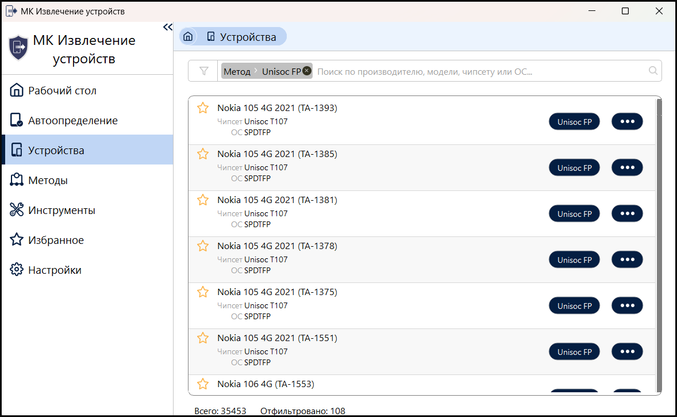Open more options for TA-1375
677x417 pixels.
(x=627, y=305)
